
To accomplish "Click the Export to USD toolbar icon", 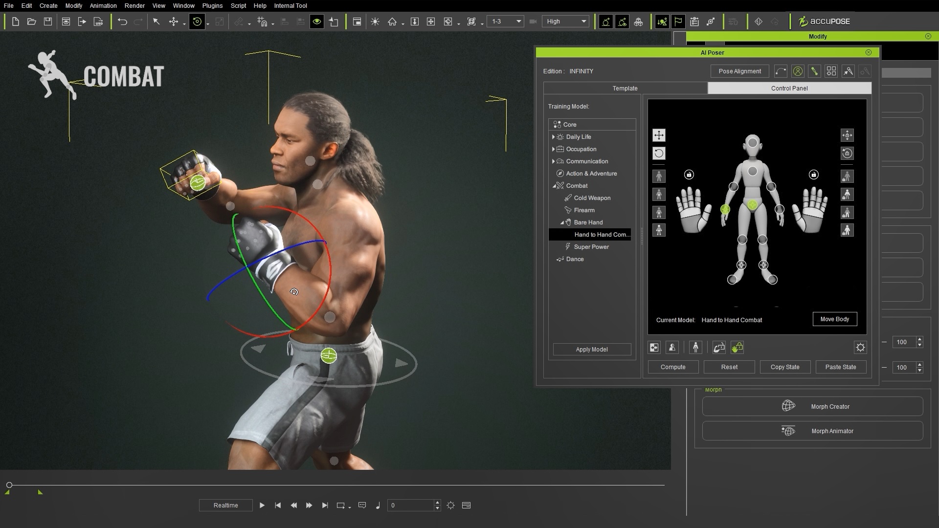I will (98, 22).
